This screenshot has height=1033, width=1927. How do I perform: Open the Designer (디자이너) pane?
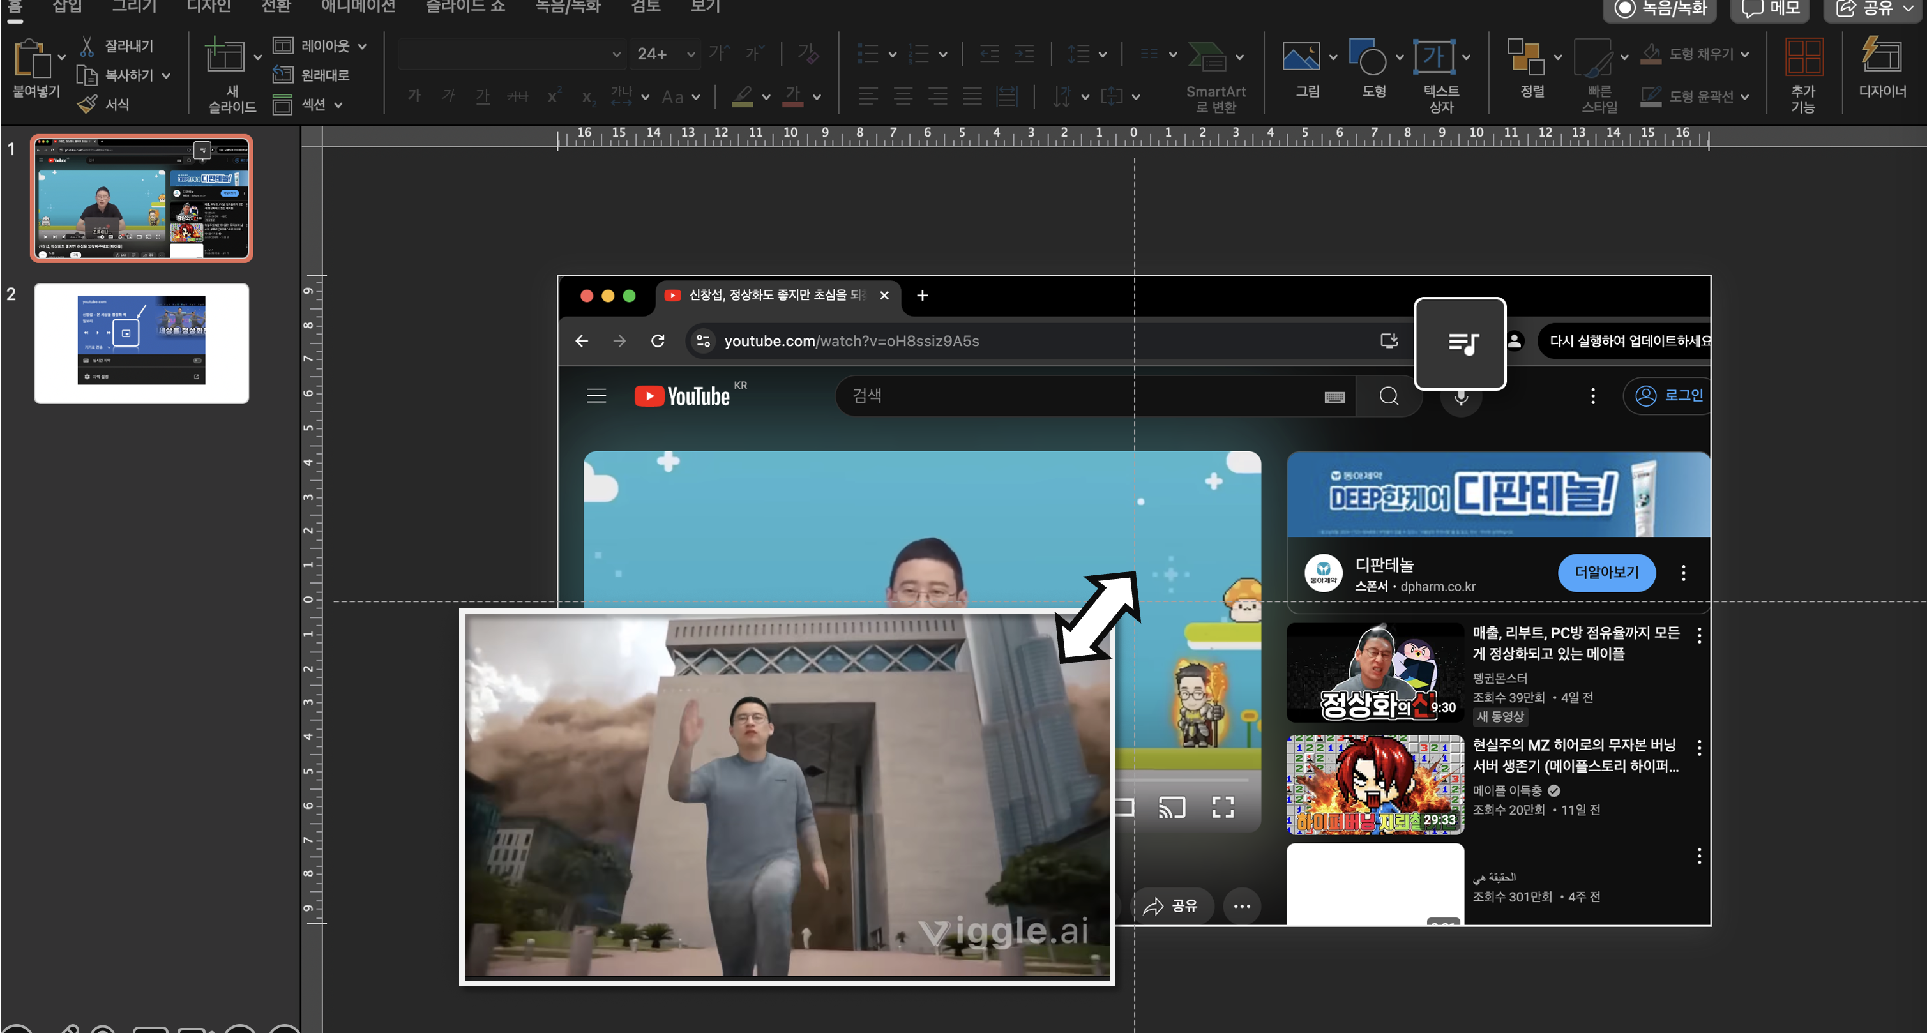tap(1882, 57)
